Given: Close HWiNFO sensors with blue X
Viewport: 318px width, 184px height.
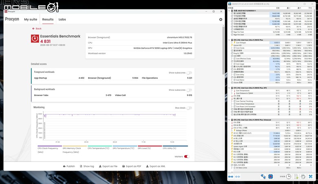Looking at the screenshot, I should (x=311, y=177).
